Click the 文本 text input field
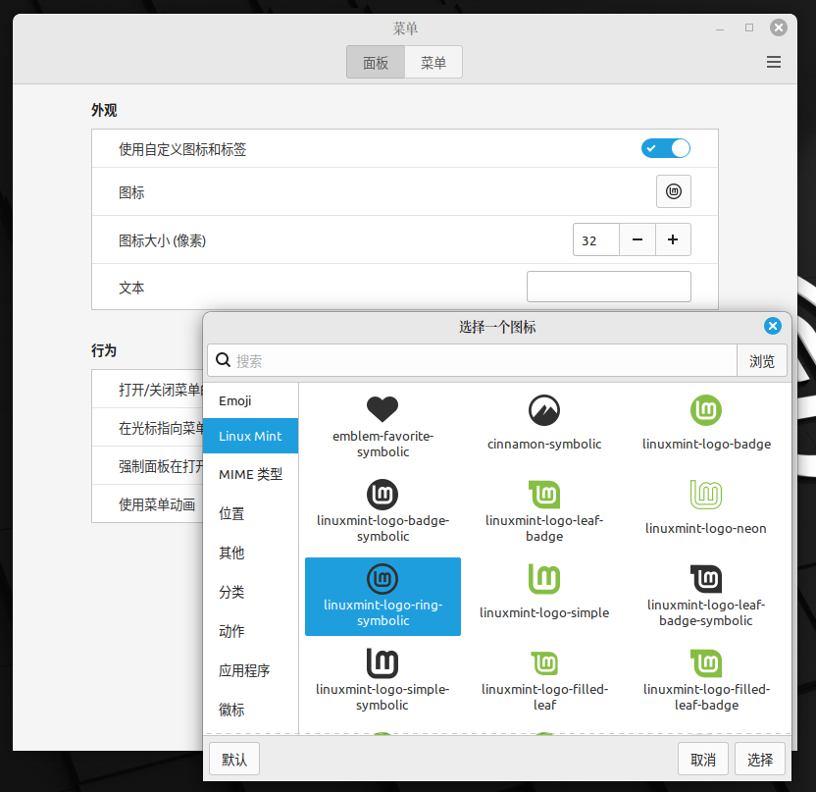 [609, 287]
